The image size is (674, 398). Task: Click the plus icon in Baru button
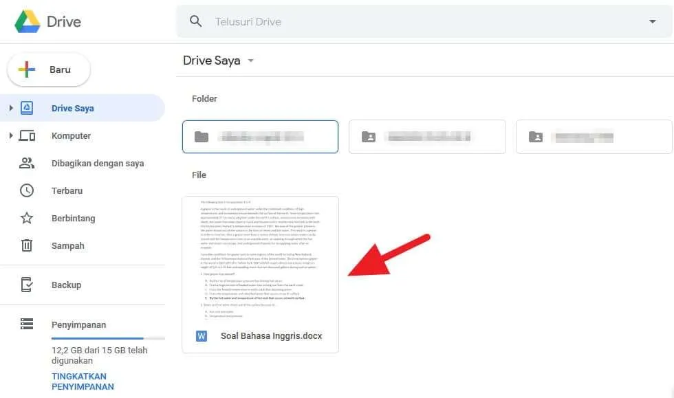tap(27, 69)
